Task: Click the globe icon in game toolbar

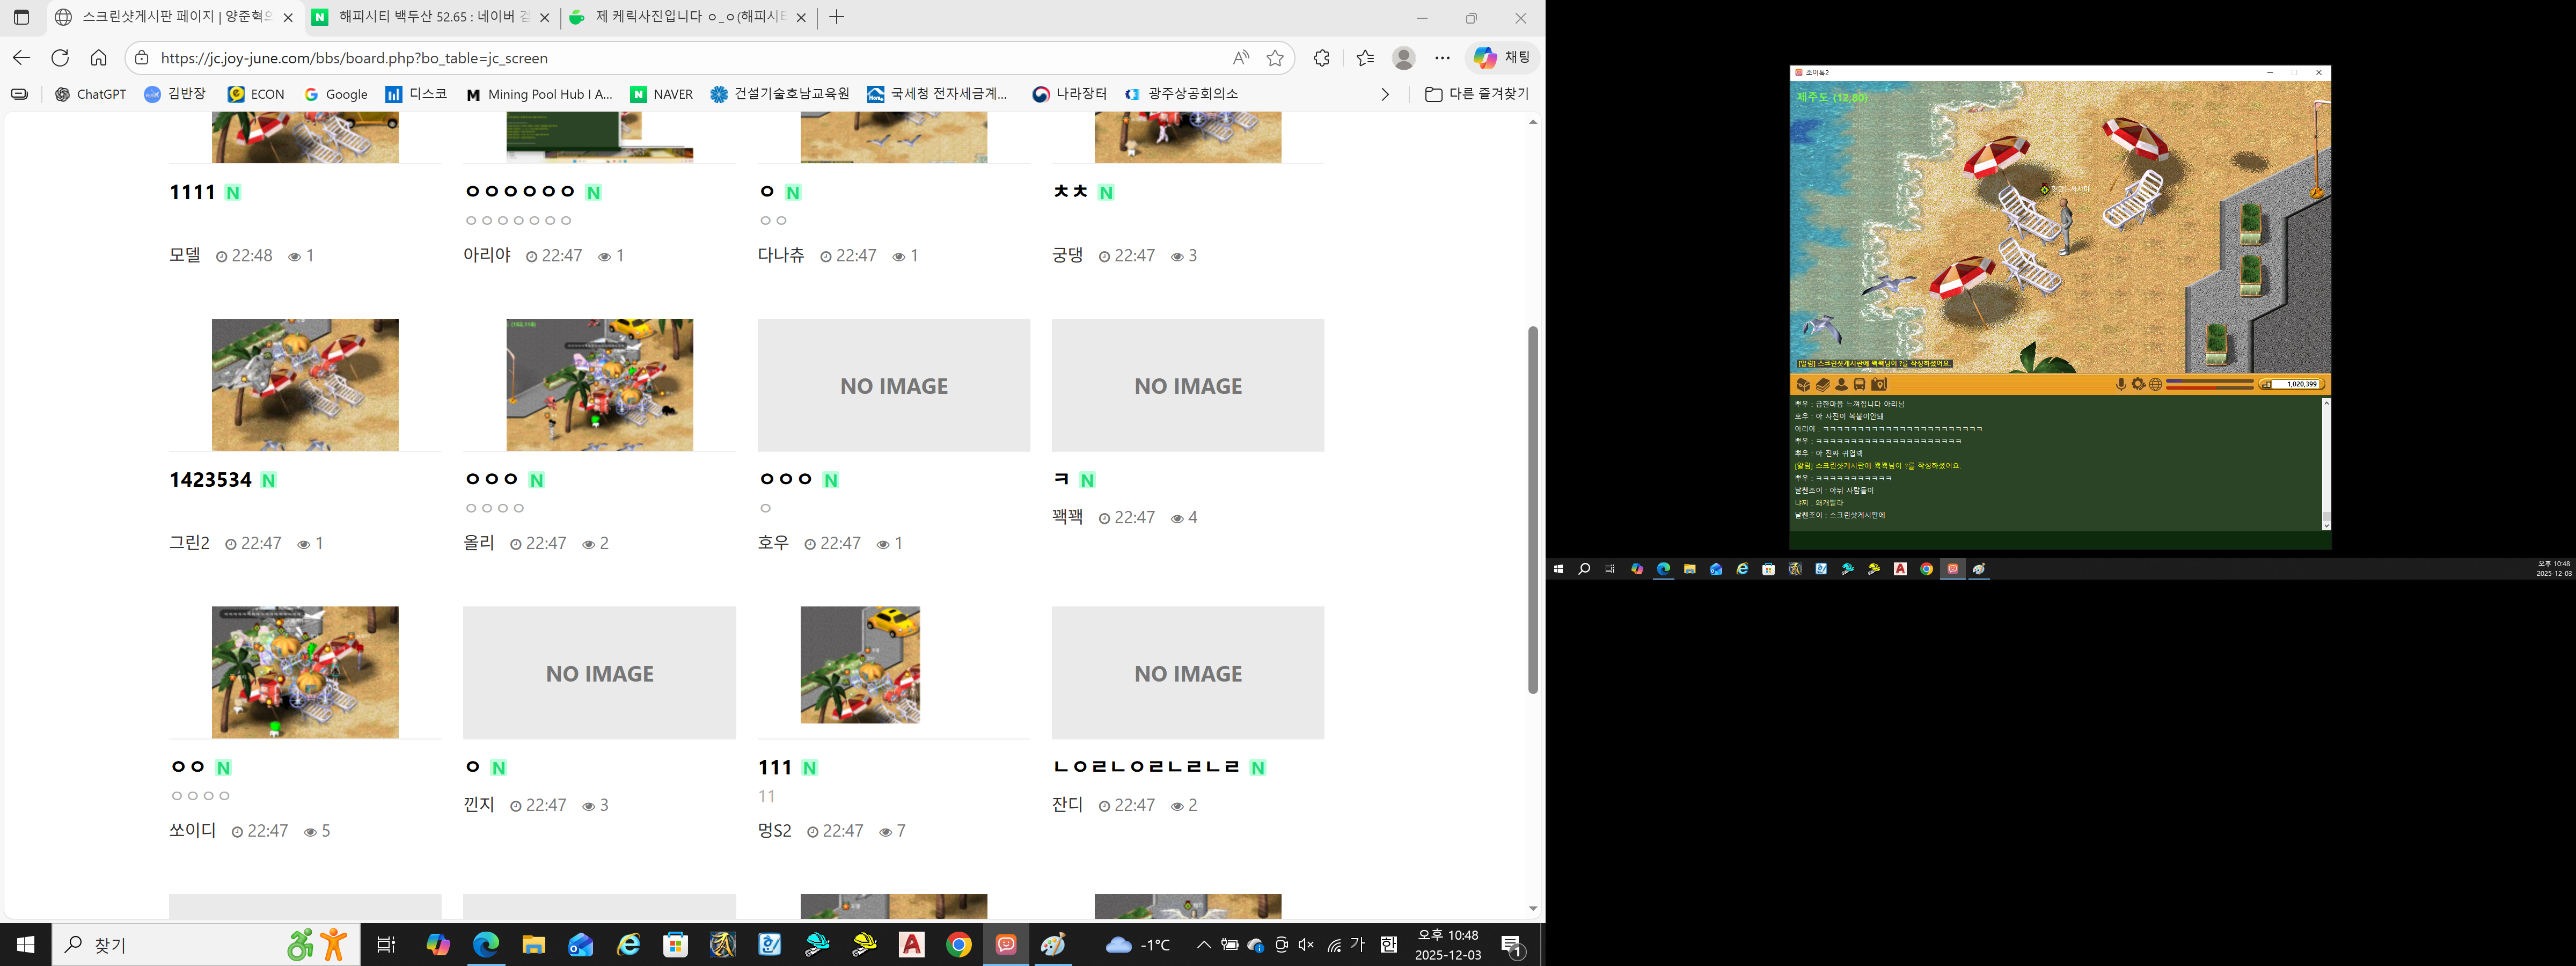Action: click(2155, 384)
